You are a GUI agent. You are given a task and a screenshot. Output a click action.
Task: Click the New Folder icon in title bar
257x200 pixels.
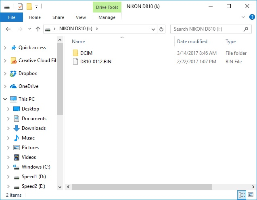click(29, 6)
